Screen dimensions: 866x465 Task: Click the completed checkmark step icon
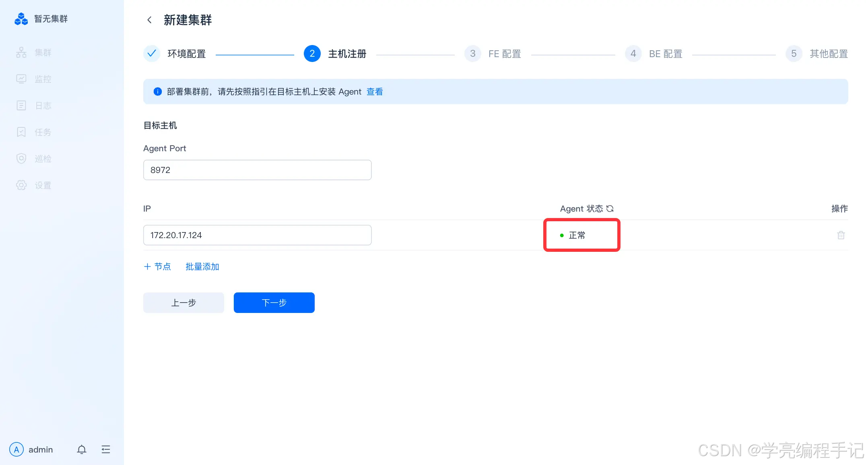click(x=152, y=53)
